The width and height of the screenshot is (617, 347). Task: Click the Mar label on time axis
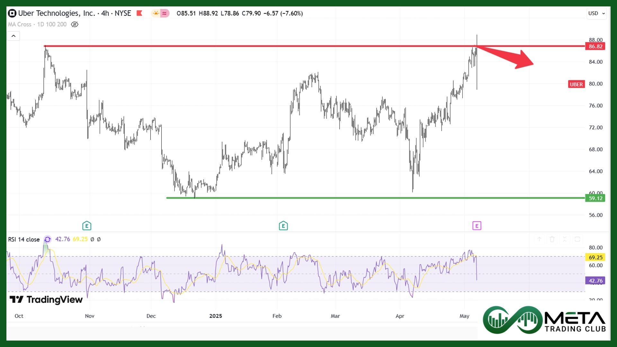point(335,316)
